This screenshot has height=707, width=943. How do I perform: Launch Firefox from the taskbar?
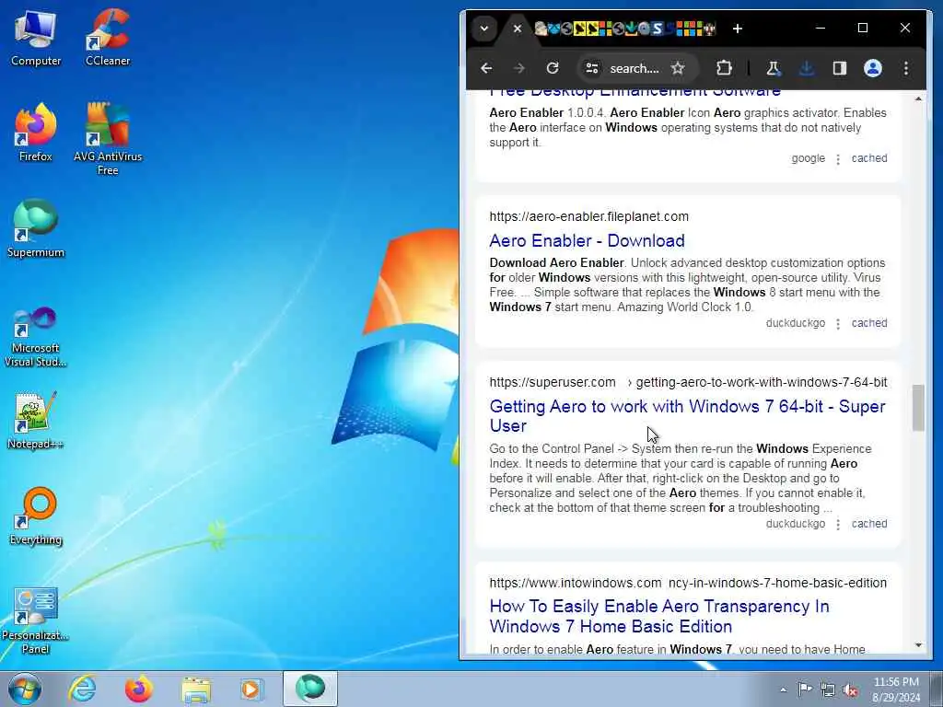click(139, 689)
